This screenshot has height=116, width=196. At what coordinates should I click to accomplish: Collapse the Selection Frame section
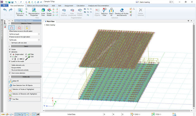click(x=9, y=24)
